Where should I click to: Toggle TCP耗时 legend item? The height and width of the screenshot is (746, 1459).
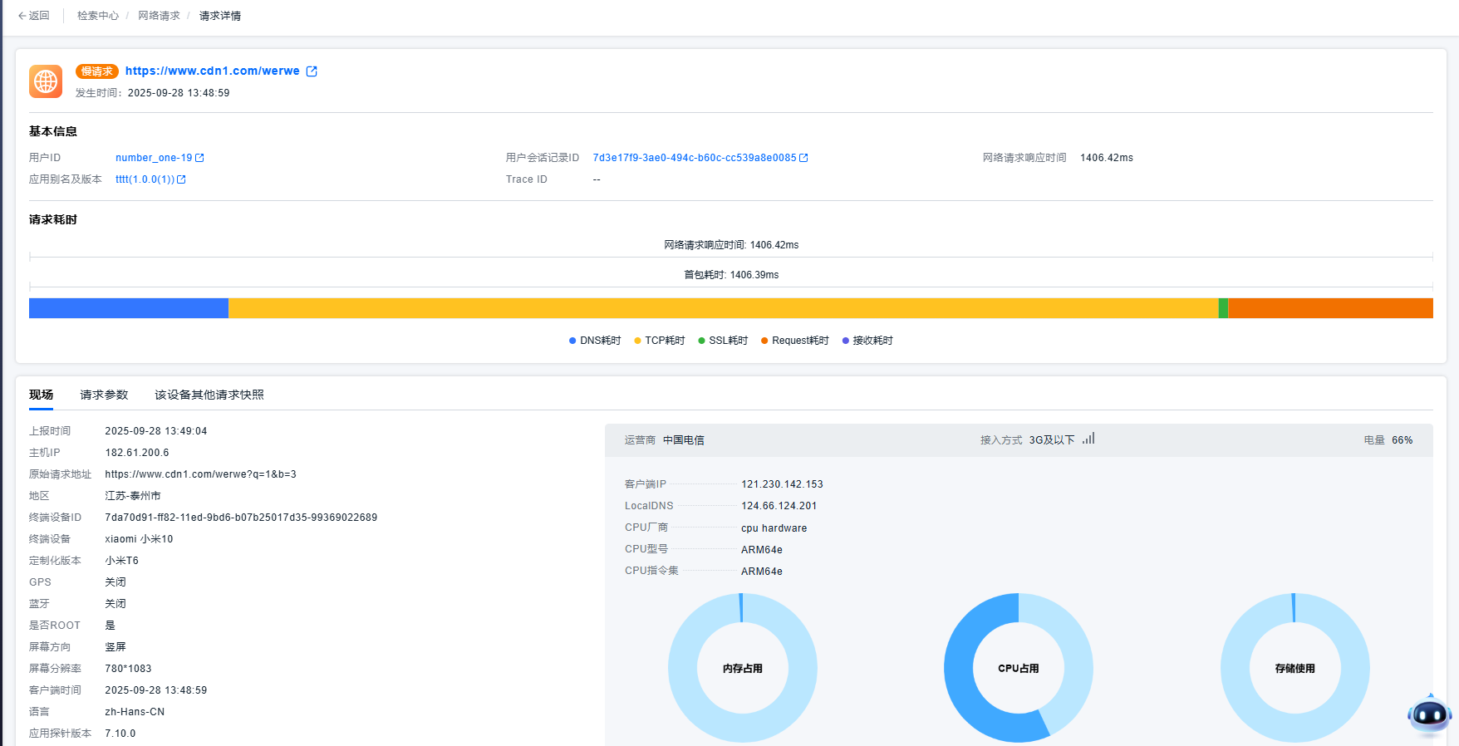[x=660, y=341]
